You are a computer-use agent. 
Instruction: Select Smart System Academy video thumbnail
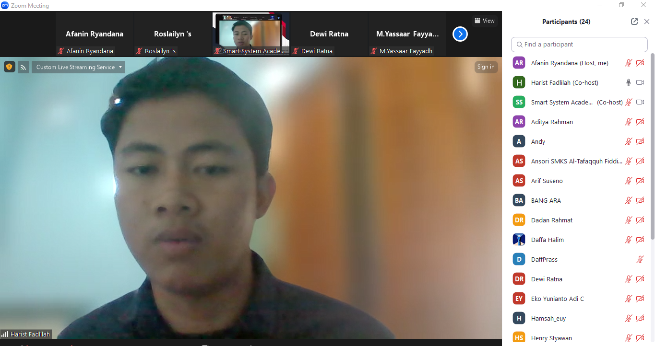[251, 35]
